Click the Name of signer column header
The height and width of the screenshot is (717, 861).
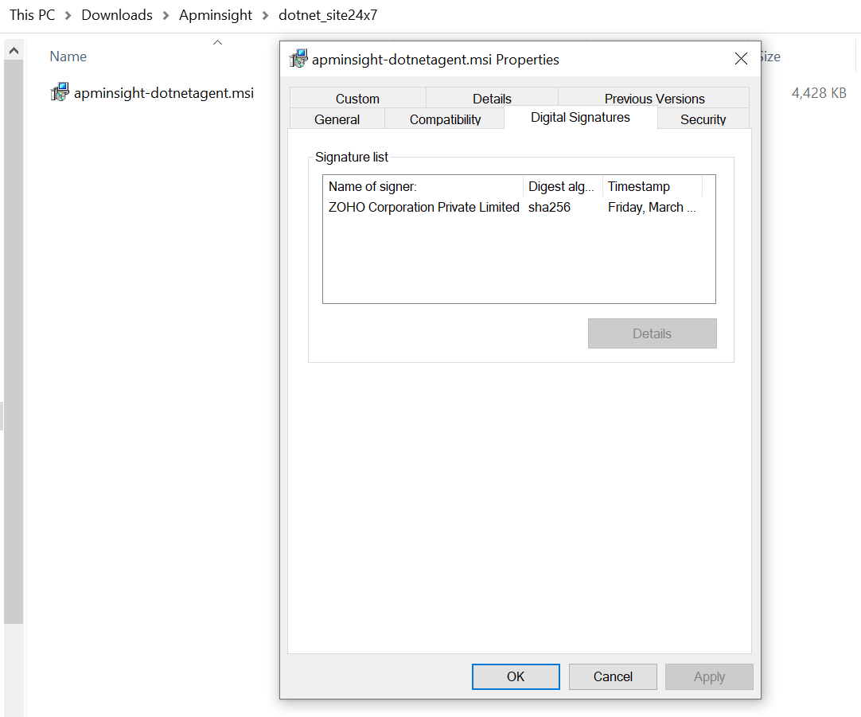point(423,186)
